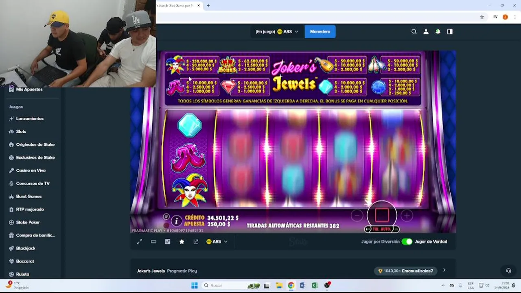Open the notifications bell
This screenshot has height=293, width=521.
coord(438,32)
